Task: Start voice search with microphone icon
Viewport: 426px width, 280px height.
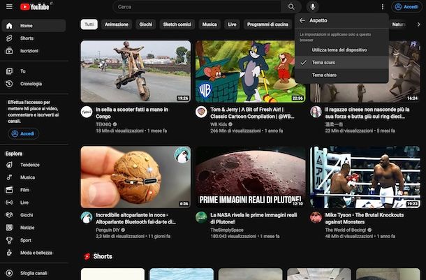Action: click(313, 7)
